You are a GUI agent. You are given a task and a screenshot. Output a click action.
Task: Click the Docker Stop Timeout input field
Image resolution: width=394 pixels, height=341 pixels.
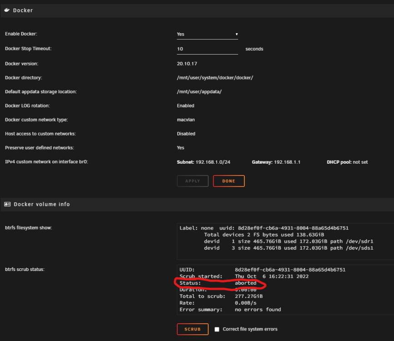207,49
